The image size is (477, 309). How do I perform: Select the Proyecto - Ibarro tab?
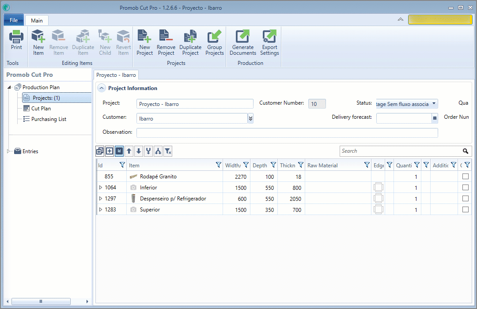116,75
